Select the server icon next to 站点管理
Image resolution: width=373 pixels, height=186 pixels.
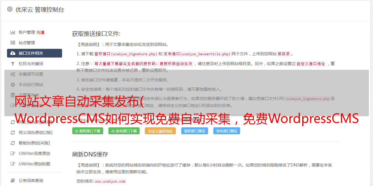(x=13, y=43)
